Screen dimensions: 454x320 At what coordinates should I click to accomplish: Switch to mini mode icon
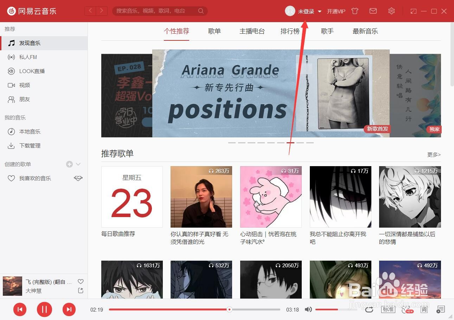point(414,11)
